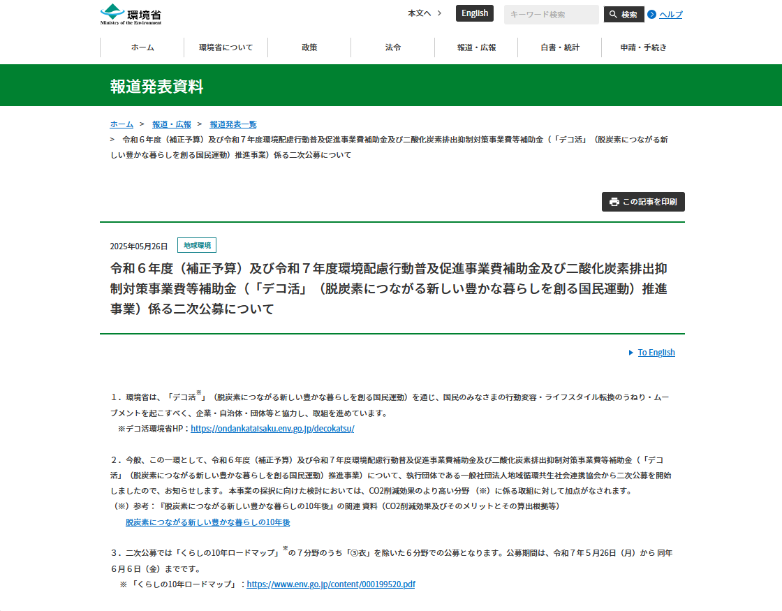Open the 白書・統計 menu item
The width and height of the screenshot is (782, 611).
coord(559,47)
